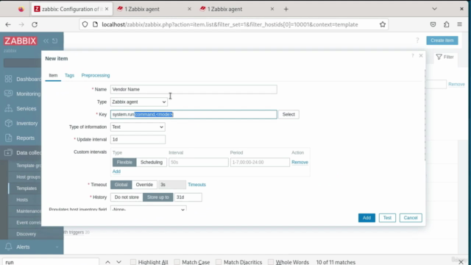Image resolution: width=471 pixels, height=265 pixels.
Task: Cancel the New item dialog
Action: click(411, 218)
